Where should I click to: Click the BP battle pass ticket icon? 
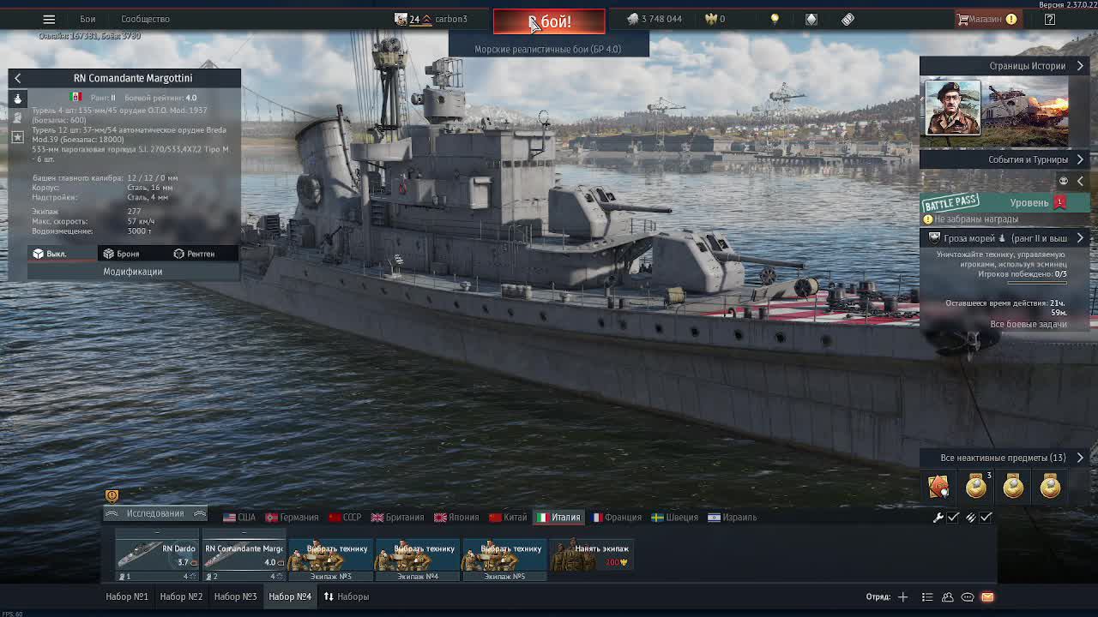pos(848,19)
